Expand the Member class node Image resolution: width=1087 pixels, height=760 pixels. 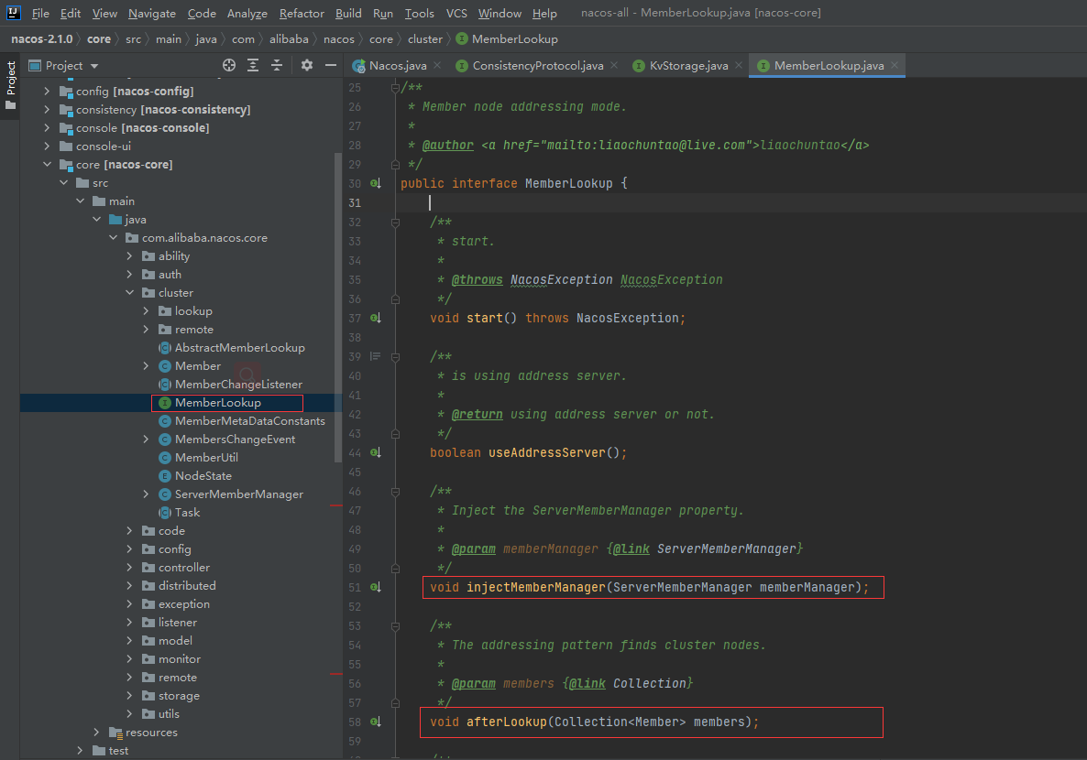point(146,365)
